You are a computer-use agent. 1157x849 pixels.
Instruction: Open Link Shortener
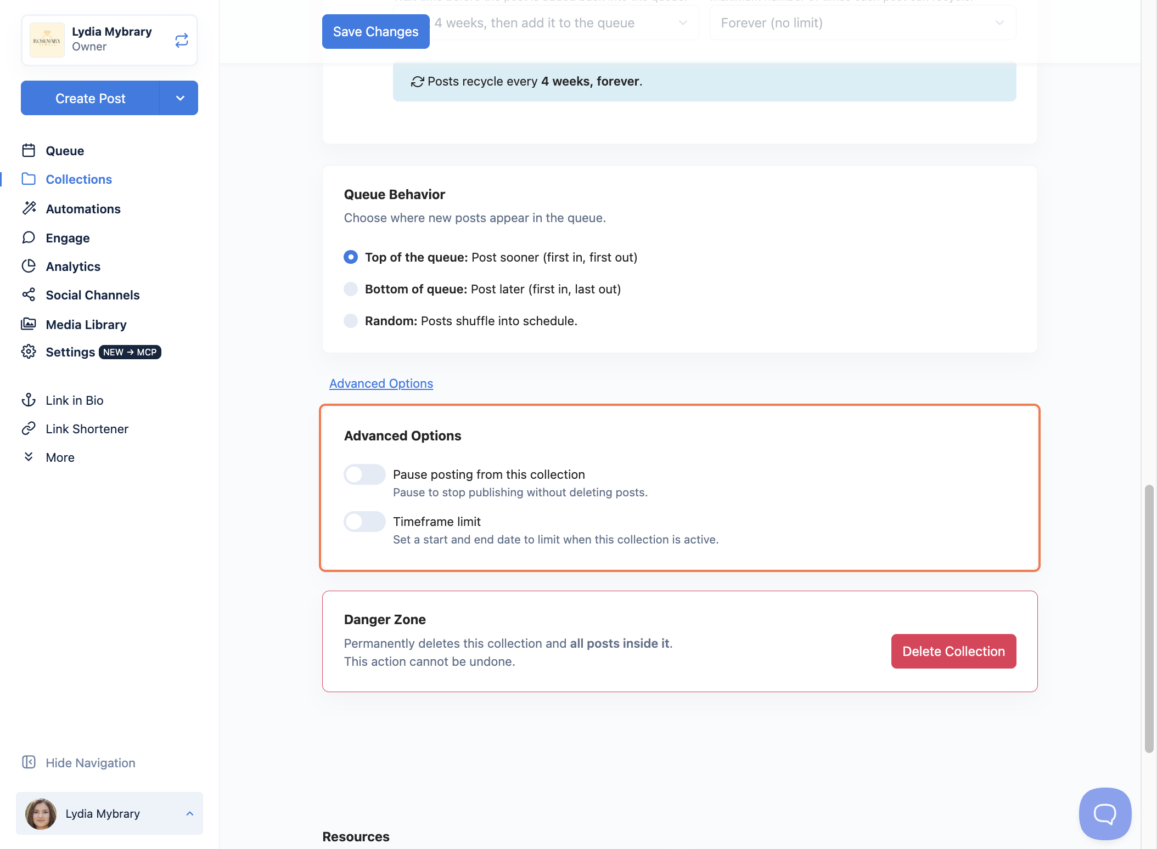point(87,429)
